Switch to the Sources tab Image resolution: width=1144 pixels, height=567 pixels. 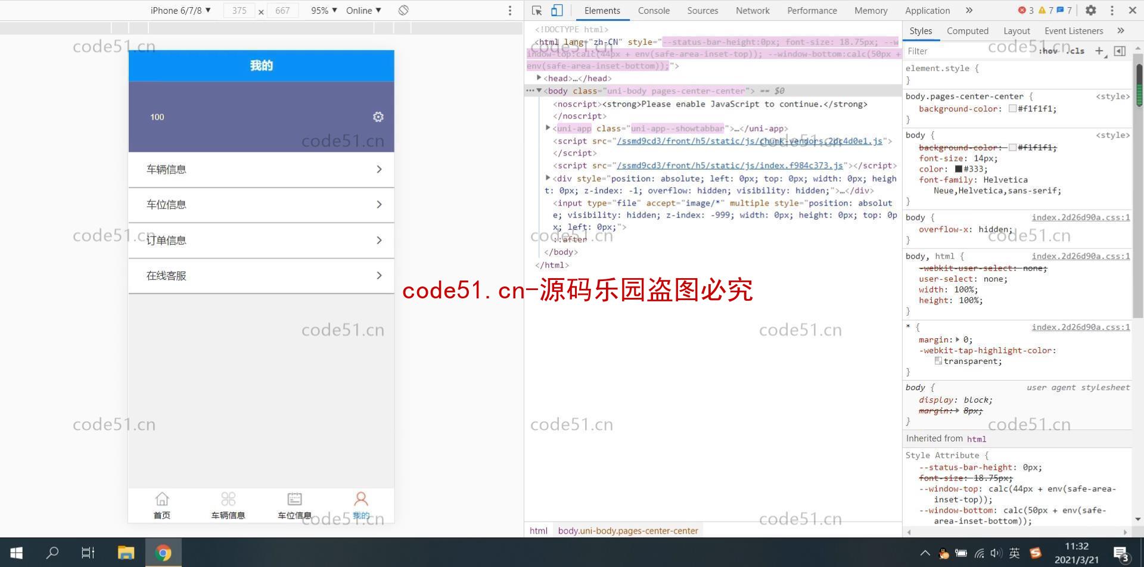[x=702, y=10]
